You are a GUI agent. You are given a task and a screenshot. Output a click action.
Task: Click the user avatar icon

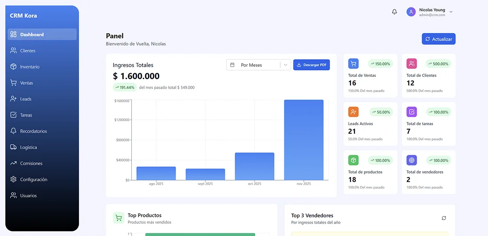[411, 12]
